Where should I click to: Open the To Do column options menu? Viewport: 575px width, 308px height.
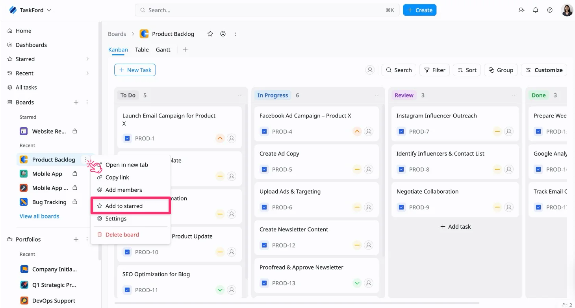coord(240,95)
